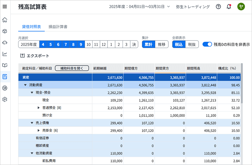Click the エクスポート button
This screenshot has height=165, width=252.
point(35,56)
